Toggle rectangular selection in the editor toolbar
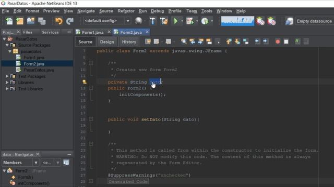Image resolution: width=334 pixels, height=187 pixels. coord(218,42)
